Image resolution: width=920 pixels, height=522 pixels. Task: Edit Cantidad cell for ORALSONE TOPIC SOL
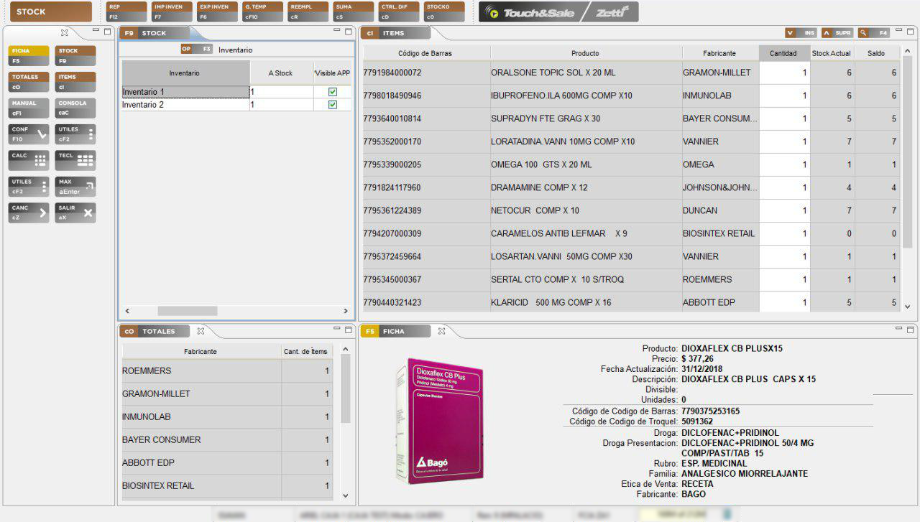tap(784, 73)
